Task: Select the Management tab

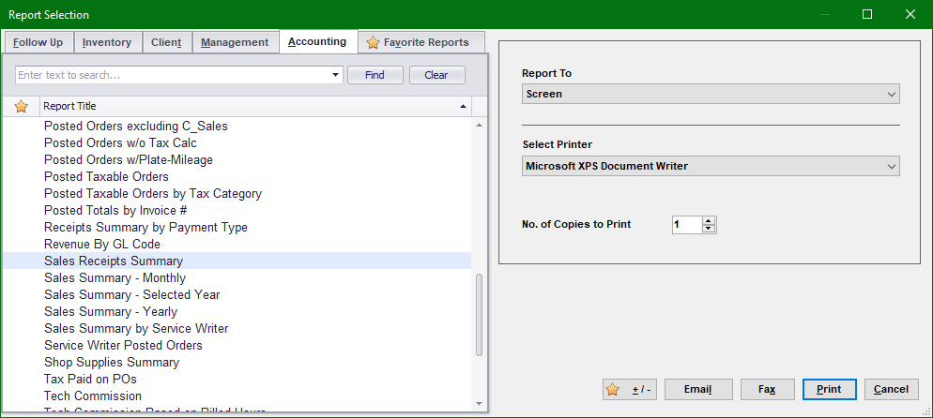Action: 235,42
